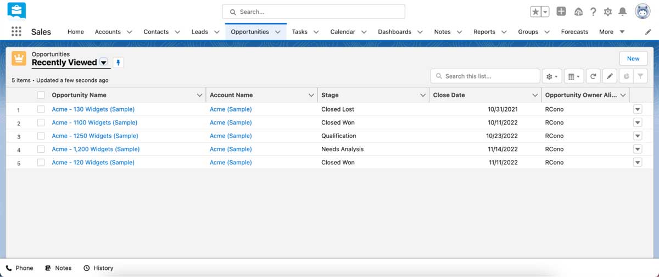Select the 11/14/2022 close date cell
This screenshot has height=277, width=659.
[x=502, y=149]
